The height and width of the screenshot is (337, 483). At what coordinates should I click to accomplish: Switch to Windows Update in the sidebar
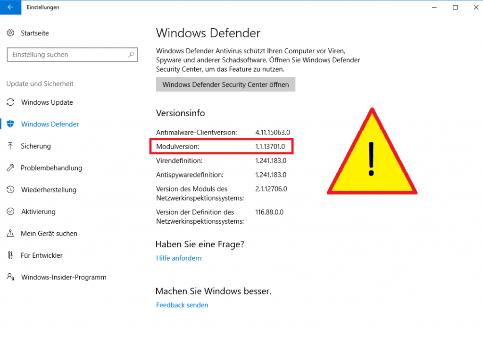[47, 102]
